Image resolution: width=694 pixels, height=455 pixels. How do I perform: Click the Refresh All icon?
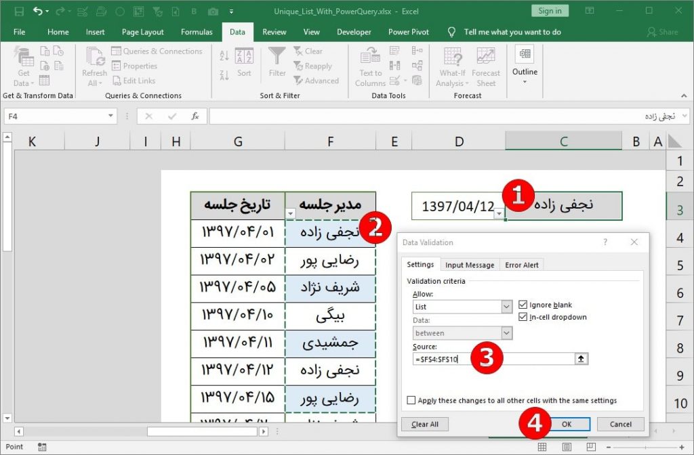94,57
